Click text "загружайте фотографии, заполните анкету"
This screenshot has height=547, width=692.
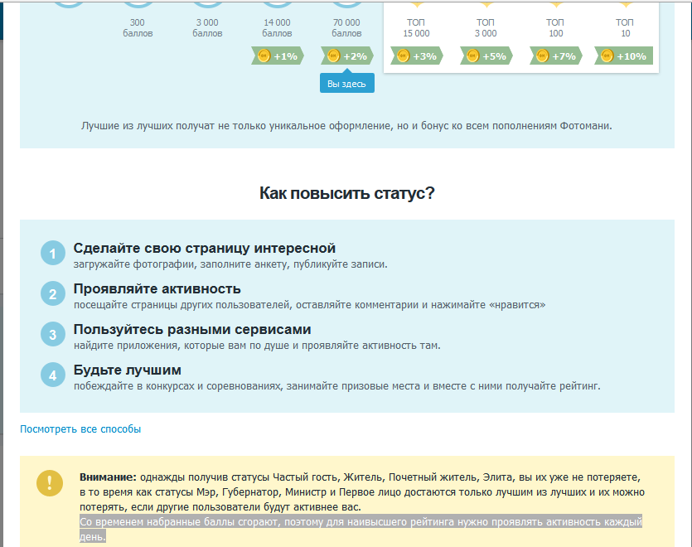click(x=181, y=264)
